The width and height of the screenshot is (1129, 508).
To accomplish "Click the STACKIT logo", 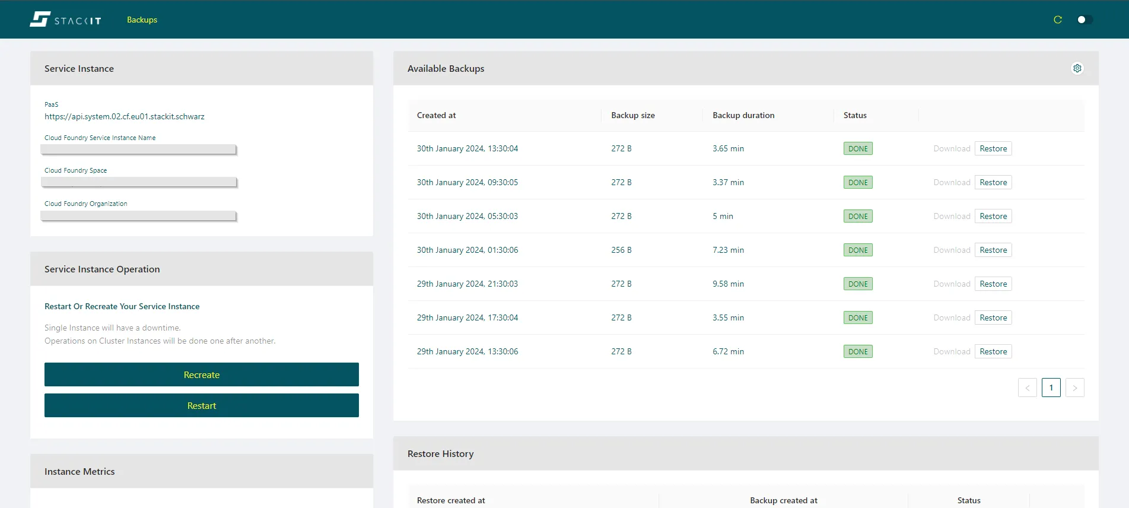I will (x=65, y=20).
